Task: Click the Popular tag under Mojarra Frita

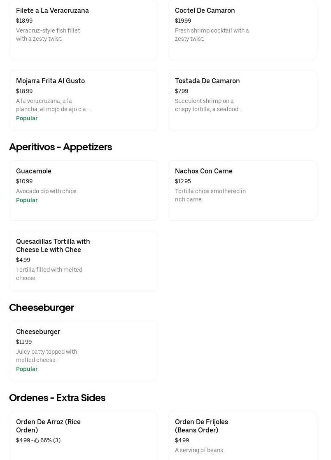Action: 27,118
